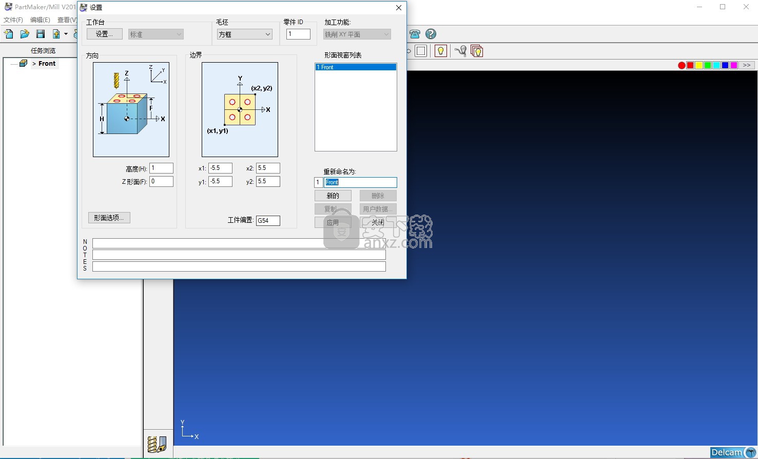Viewport: 758px width, 459px height.
Task: Pick the magenta color swatch
Action: (734, 65)
